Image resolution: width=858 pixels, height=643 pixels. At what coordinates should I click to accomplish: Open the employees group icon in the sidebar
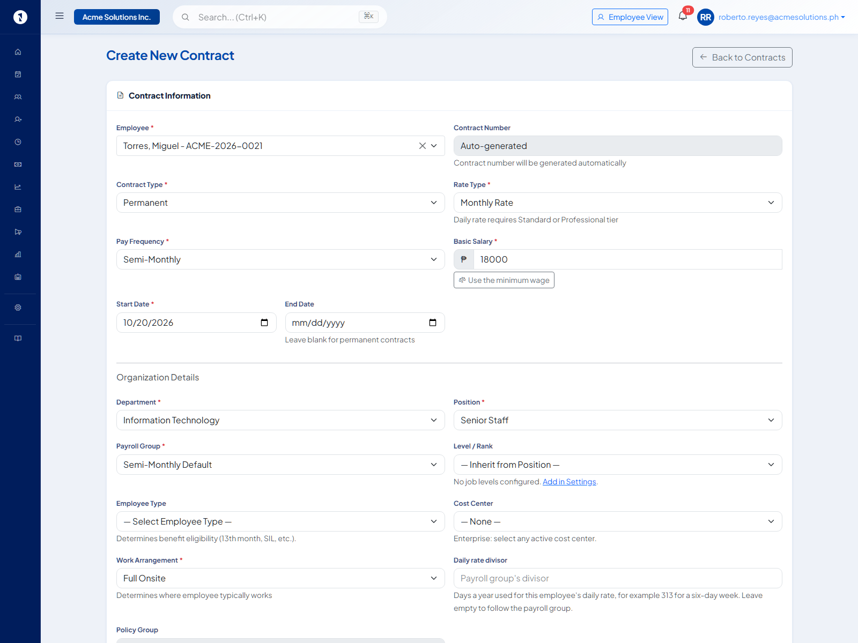[18, 97]
